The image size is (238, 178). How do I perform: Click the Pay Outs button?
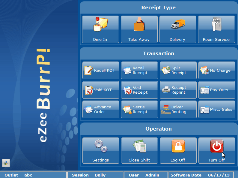click(216, 90)
